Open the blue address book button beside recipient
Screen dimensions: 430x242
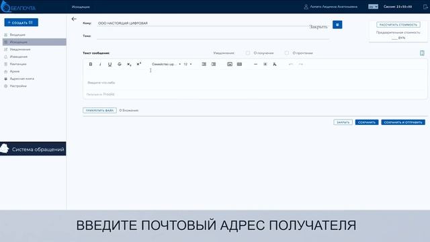pos(337,25)
